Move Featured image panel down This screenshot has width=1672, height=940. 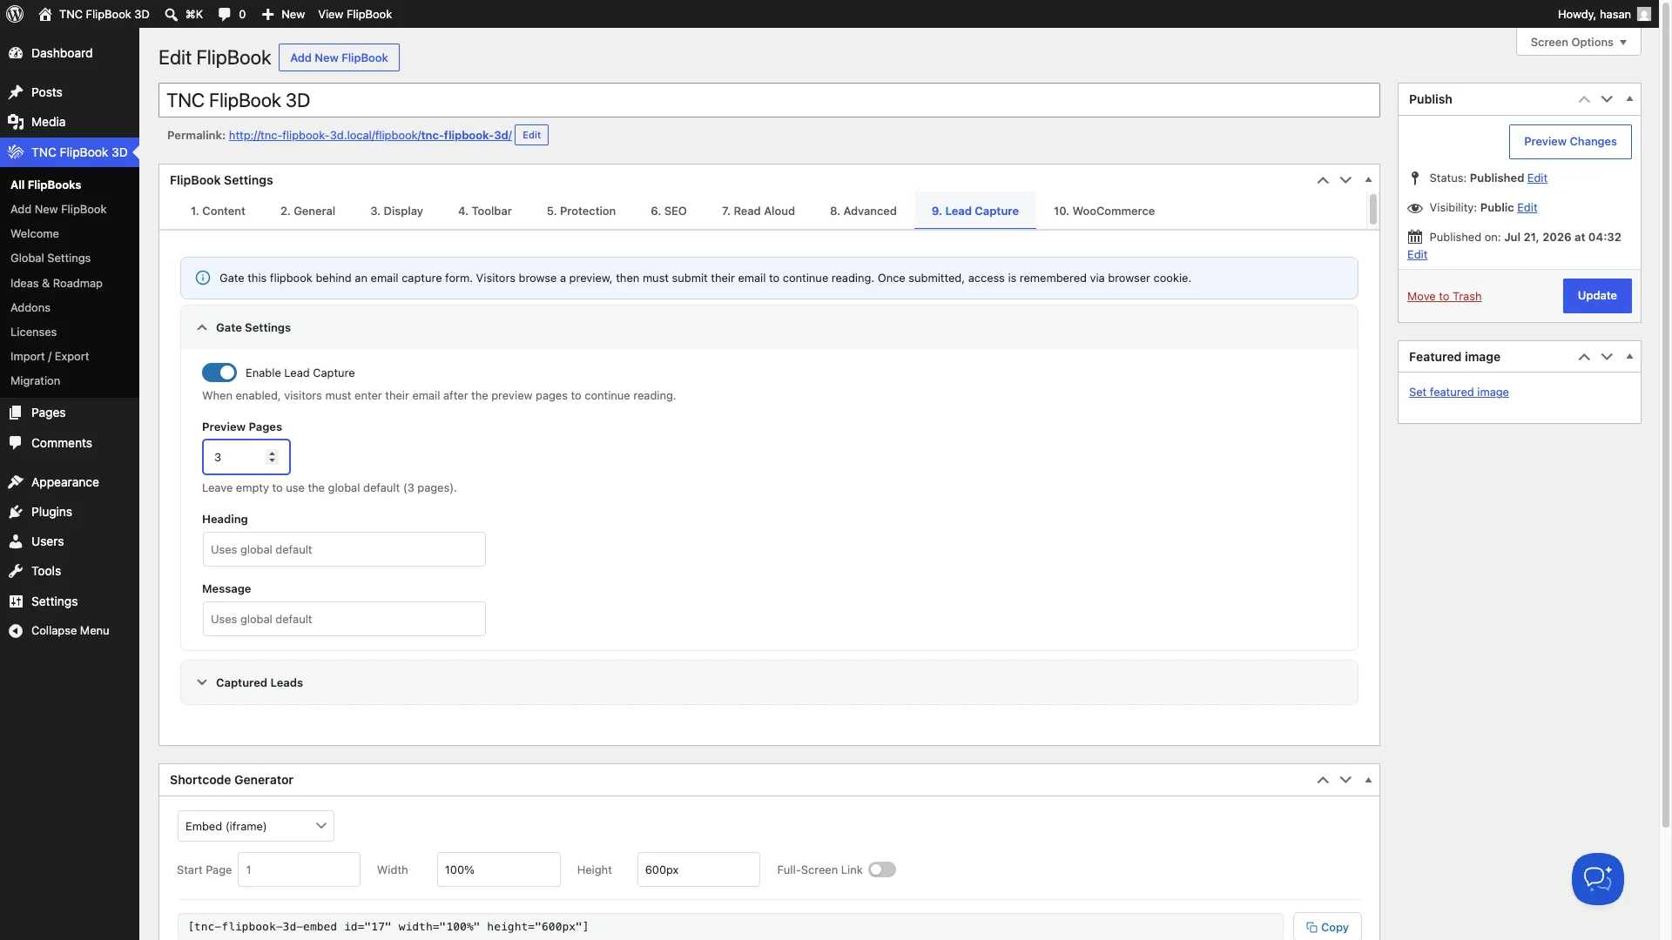[1607, 357]
